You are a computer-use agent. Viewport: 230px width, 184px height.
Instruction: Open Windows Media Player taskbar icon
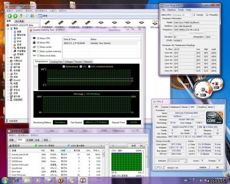[38, 180]
